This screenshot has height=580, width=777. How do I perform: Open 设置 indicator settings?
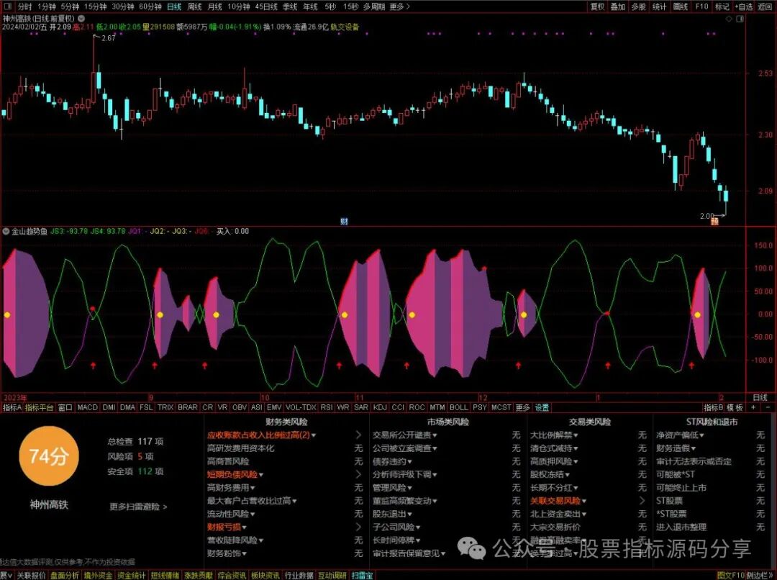click(542, 407)
